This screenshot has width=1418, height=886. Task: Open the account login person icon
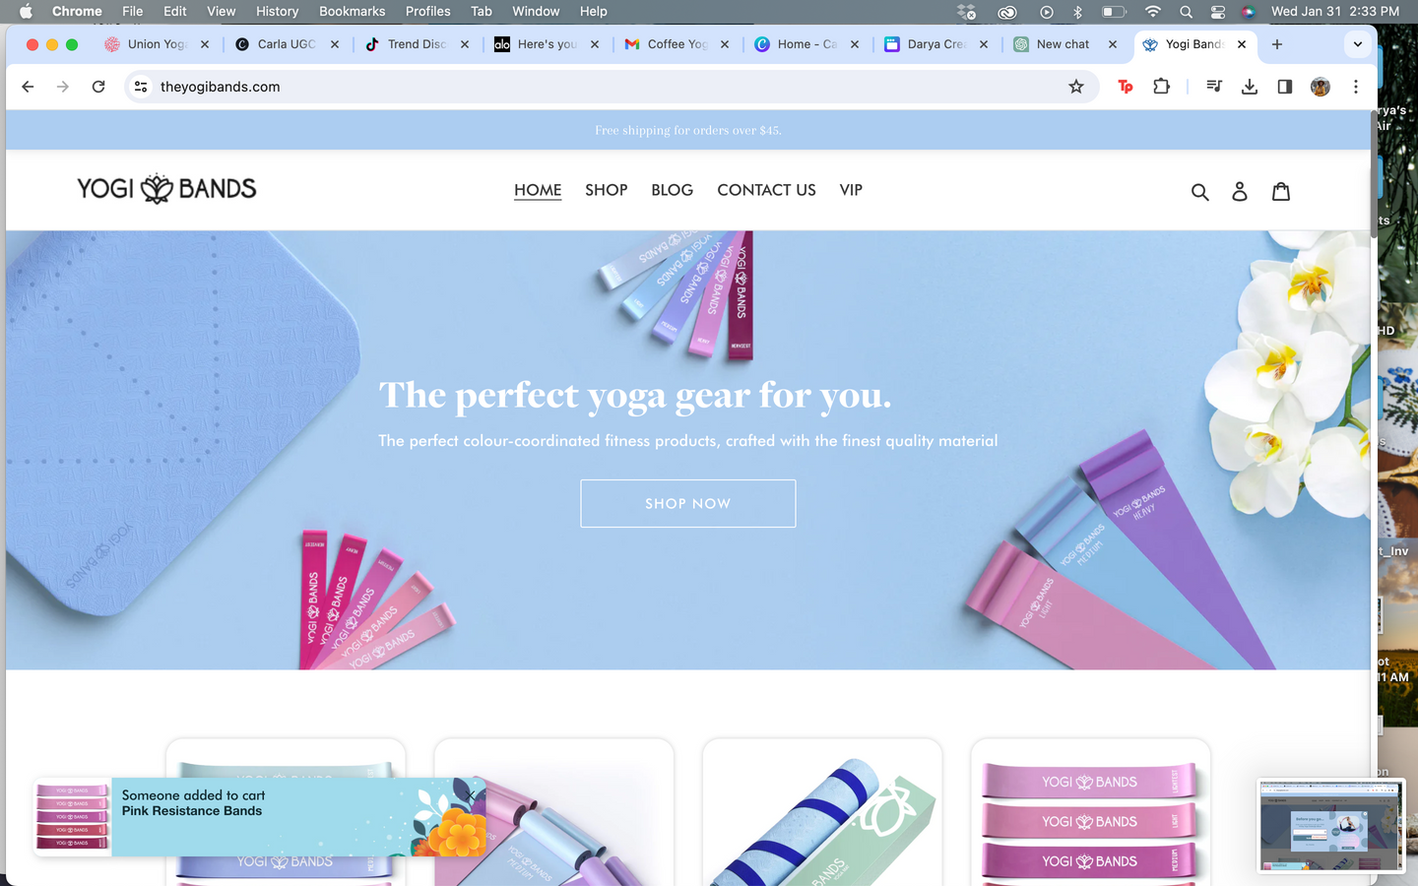1240,192
